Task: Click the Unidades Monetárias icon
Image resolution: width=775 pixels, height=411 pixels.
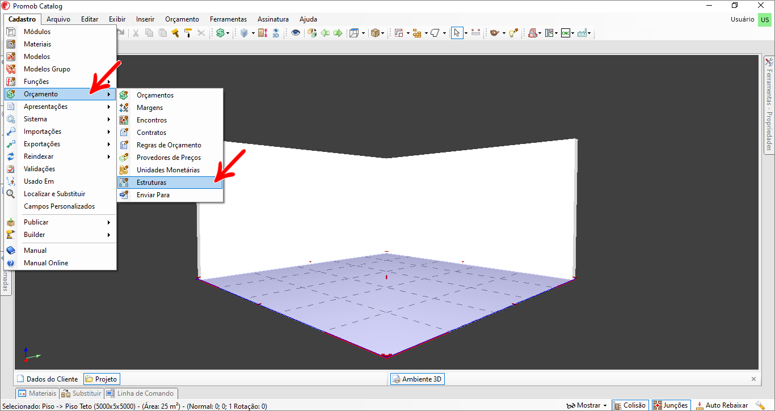Action: pyautogui.click(x=124, y=170)
